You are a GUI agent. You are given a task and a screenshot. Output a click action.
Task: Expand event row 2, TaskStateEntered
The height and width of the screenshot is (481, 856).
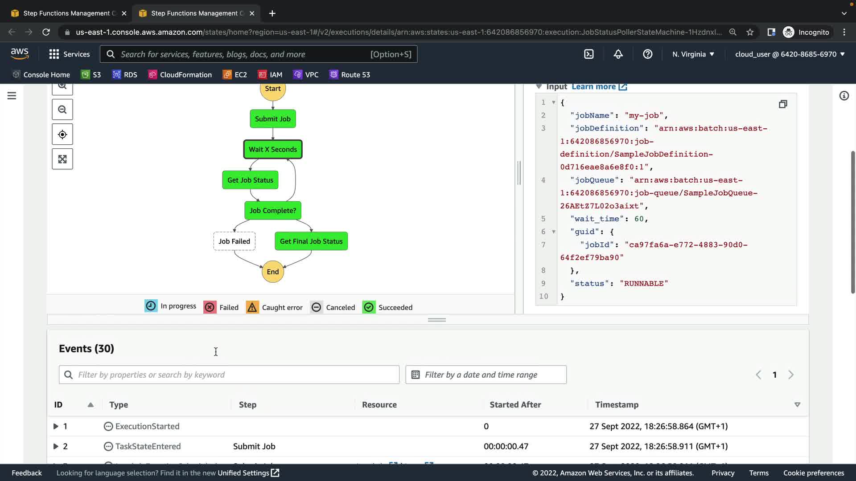[x=56, y=446]
